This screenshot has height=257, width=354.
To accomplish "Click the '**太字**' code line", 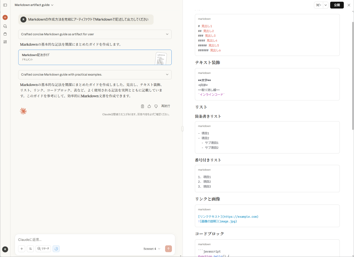I will point(204,80).
